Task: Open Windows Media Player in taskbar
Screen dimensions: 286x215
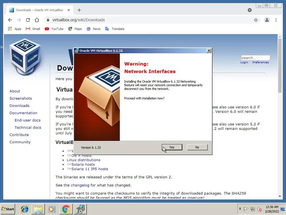Action: click(52, 209)
